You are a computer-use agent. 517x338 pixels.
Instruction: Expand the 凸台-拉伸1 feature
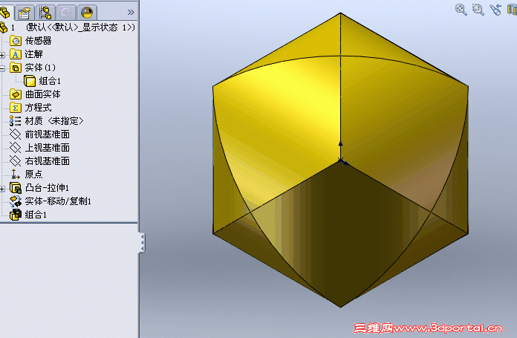point(2,189)
